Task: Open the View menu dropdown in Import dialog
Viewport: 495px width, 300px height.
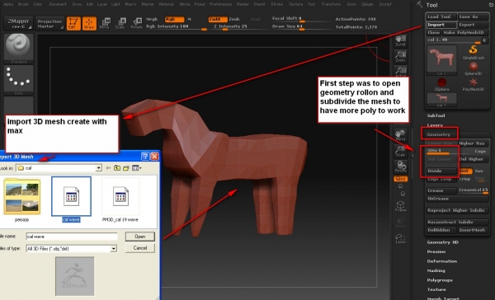Action: click(x=136, y=168)
